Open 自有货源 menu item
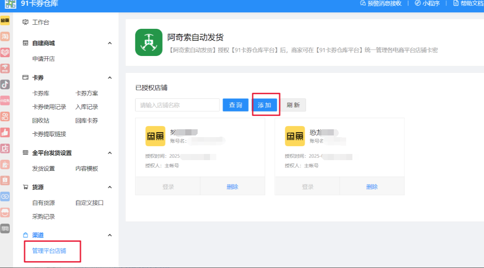 (43, 203)
